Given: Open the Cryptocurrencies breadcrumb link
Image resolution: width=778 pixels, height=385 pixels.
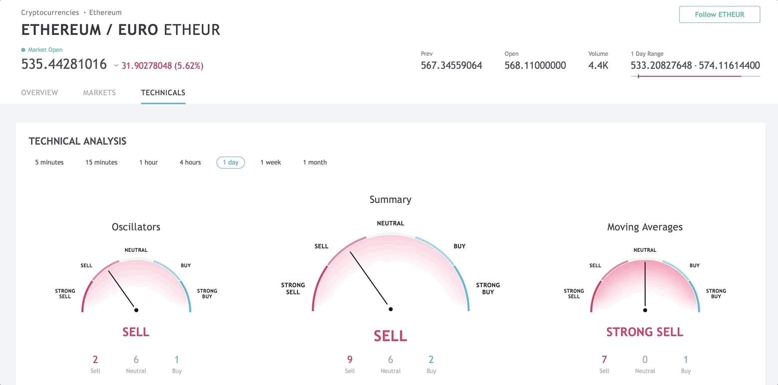Looking at the screenshot, I should 50,12.
